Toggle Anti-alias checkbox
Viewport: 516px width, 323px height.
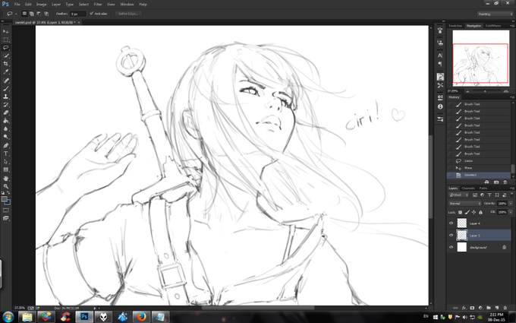coord(92,14)
